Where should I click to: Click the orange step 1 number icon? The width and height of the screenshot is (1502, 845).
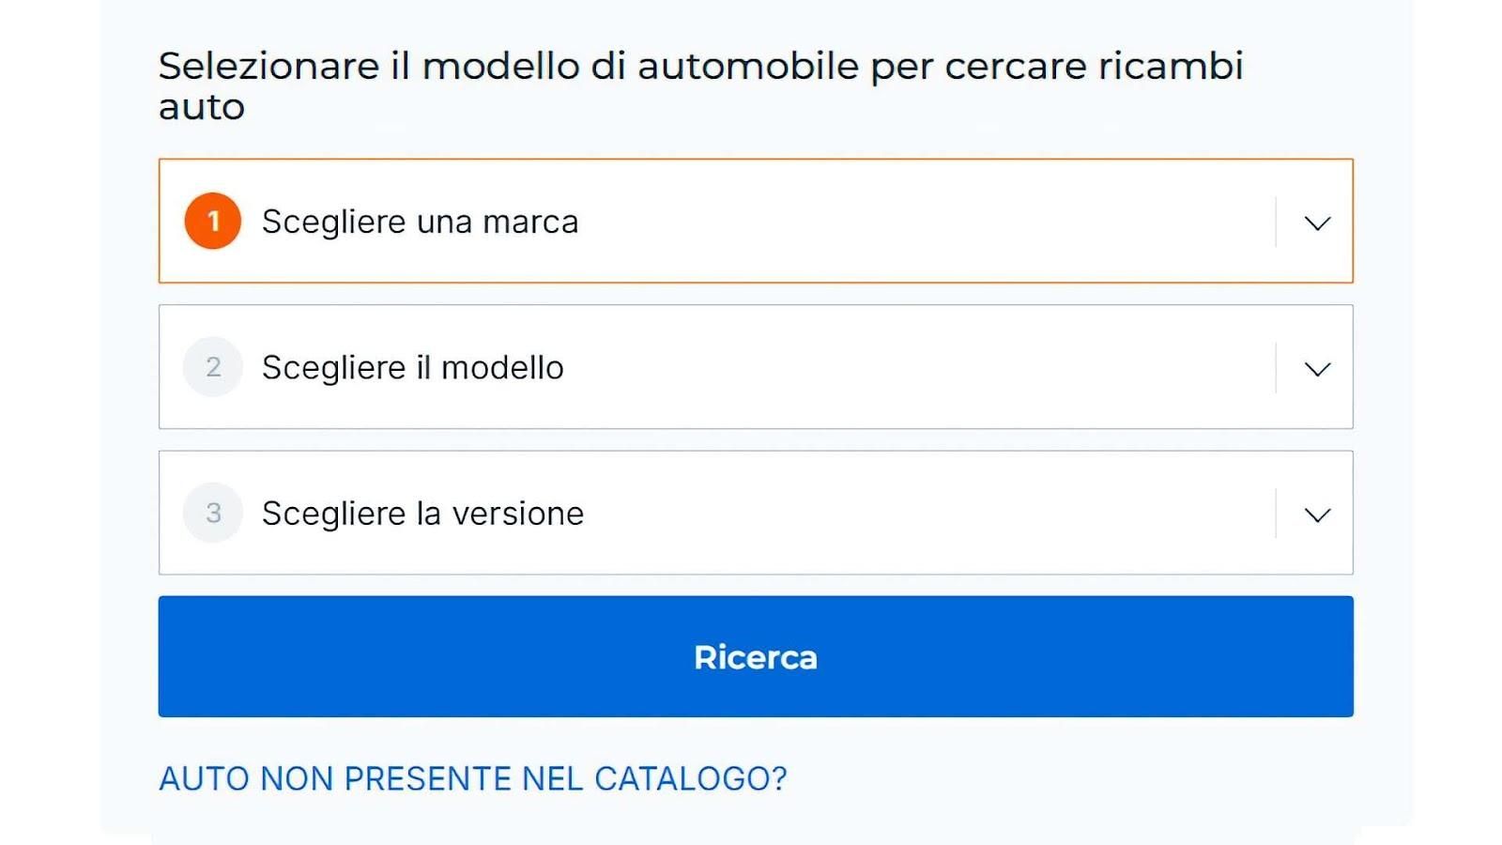pyautogui.click(x=213, y=222)
